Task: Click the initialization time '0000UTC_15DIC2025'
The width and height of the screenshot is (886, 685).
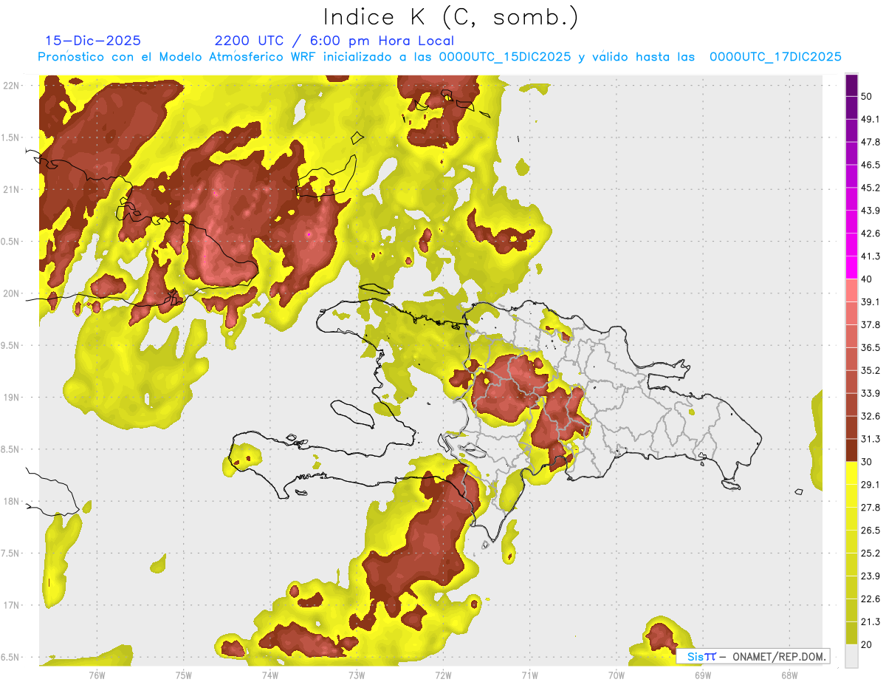Action: [505, 57]
